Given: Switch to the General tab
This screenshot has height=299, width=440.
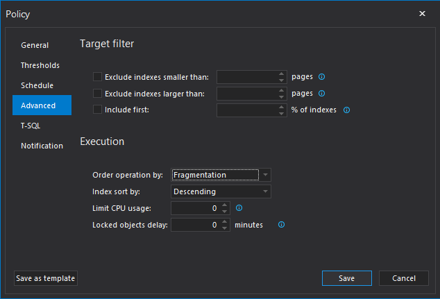Looking at the screenshot, I should pyautogui.click(x=35, y=45).
